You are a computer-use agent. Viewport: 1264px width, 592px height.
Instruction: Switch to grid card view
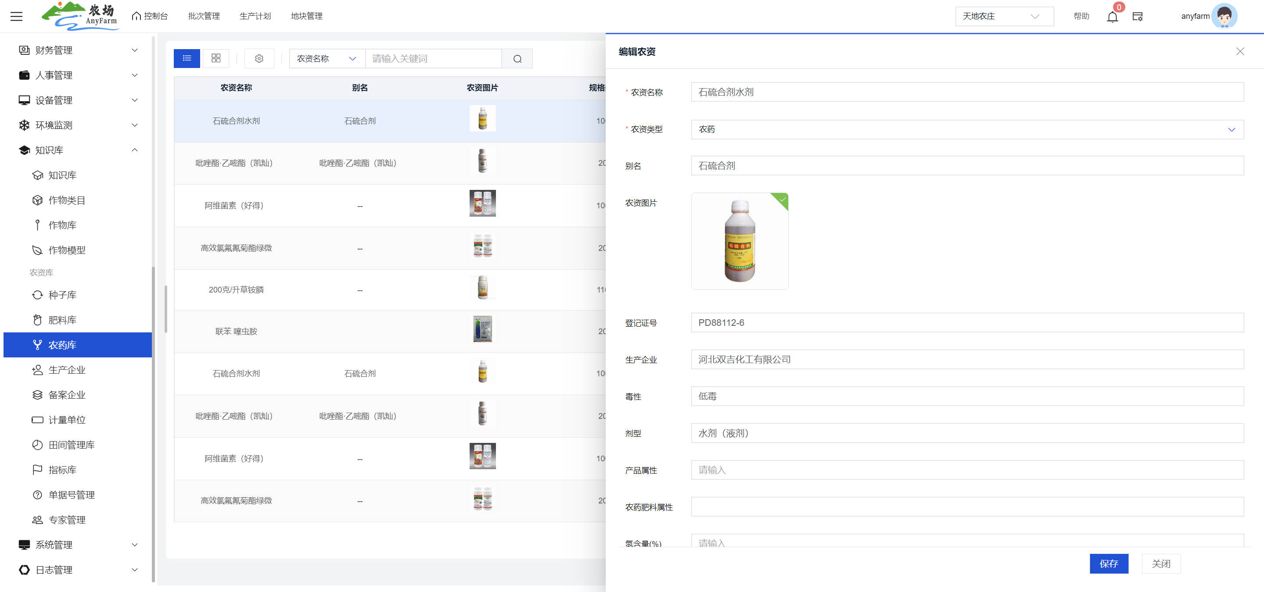[216, 58]
